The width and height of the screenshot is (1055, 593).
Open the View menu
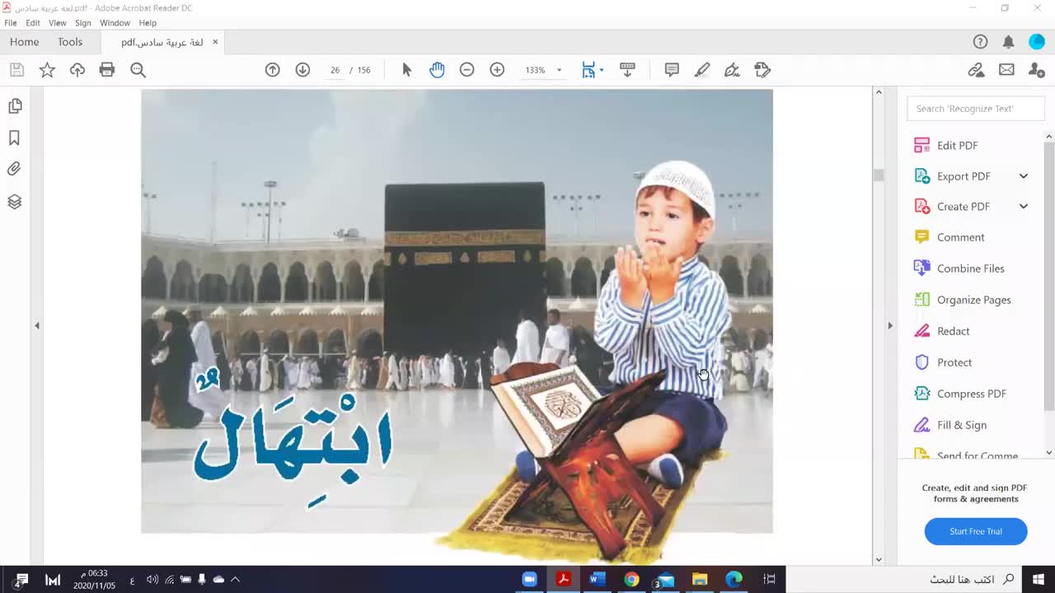click(x=58, y=23)
